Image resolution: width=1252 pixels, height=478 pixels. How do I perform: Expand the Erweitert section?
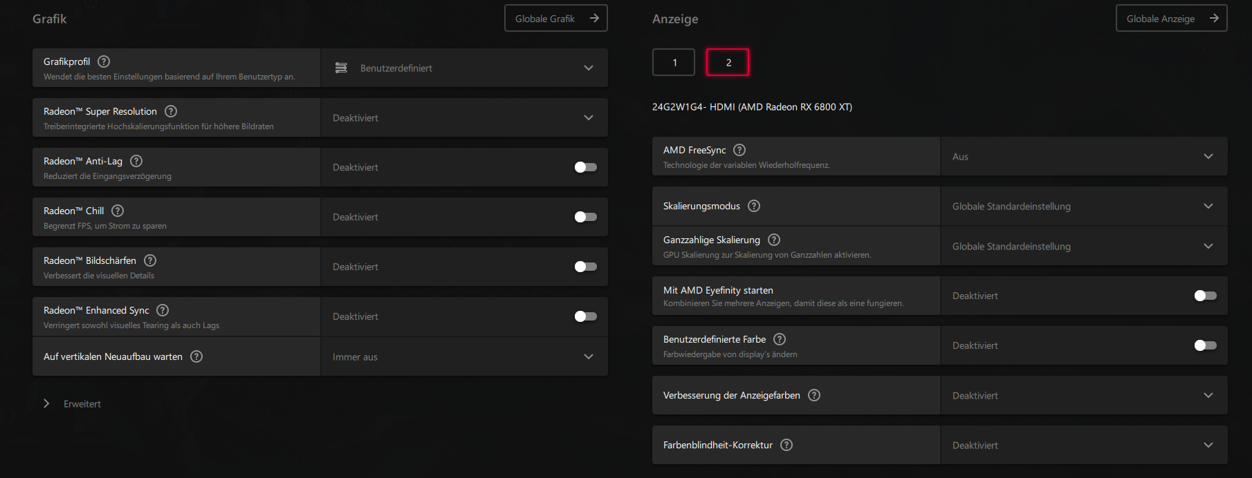coord(73,403)
